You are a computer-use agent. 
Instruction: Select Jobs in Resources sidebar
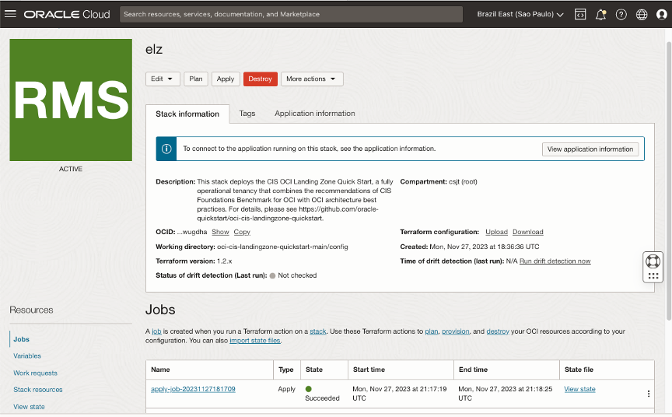pos(22,339)
